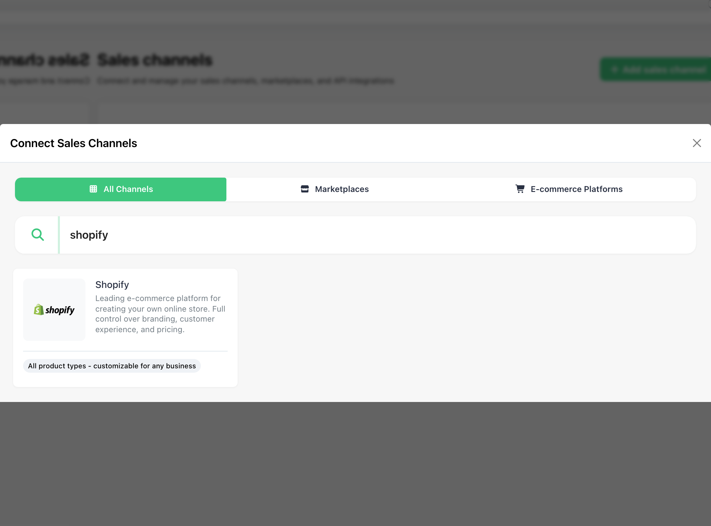Click the Sales channels page heading behind dialog
The height and width of the screenshot is (526, 711).
(x=155, y=60)
